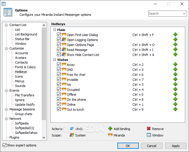This screenshot has width=189, height=152.
Task: Click the tree scrollbar up arrow
Action: pos(44,25)
